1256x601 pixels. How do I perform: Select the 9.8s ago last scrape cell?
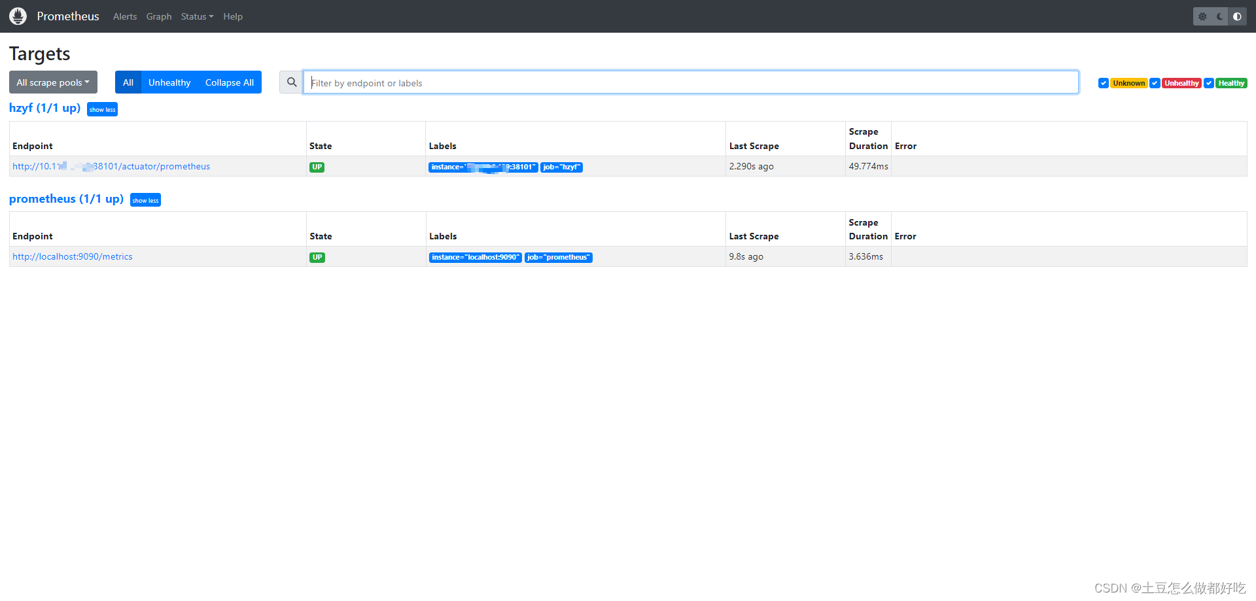(x=785, y=256)
